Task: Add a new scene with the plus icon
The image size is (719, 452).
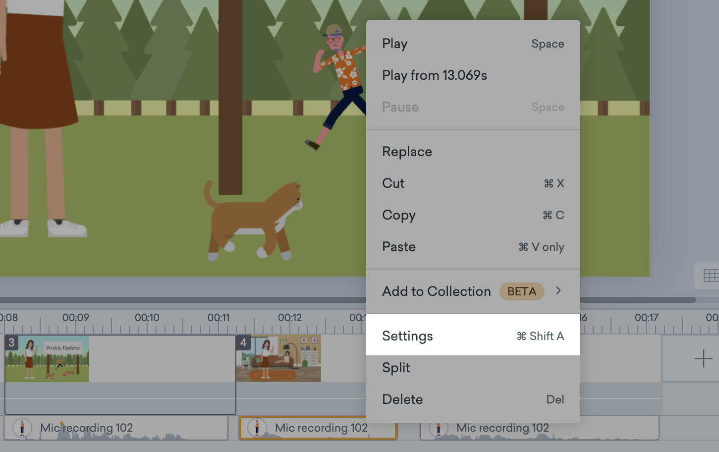Action: point(704,358)
